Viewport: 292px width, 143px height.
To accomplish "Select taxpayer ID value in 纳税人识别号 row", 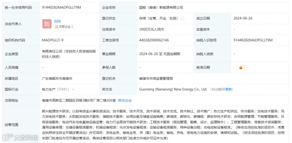I will click(x=253, y=40).
